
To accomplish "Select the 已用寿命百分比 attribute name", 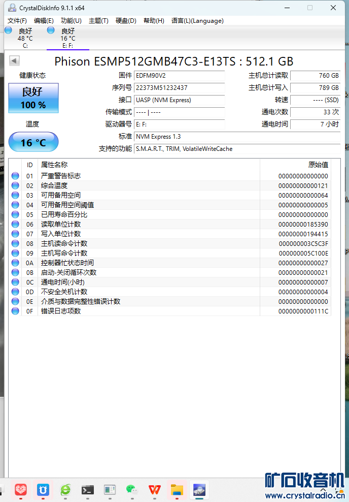I will pos(64,214).
